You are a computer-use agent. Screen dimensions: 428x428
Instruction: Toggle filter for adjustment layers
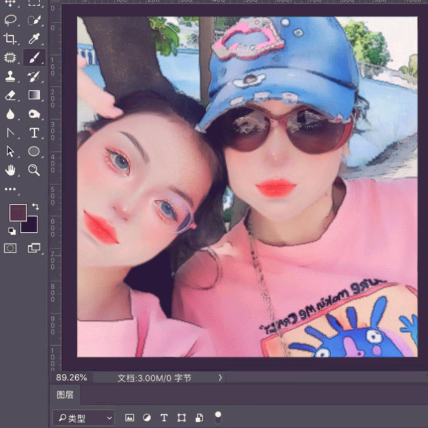click(147, 418)
